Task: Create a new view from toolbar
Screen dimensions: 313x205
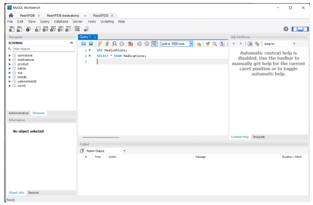Action: [x=53, y=29]
